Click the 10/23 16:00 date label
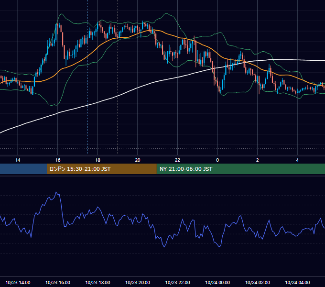This screenshot has width=325, height=287. [x=58, y=282]
